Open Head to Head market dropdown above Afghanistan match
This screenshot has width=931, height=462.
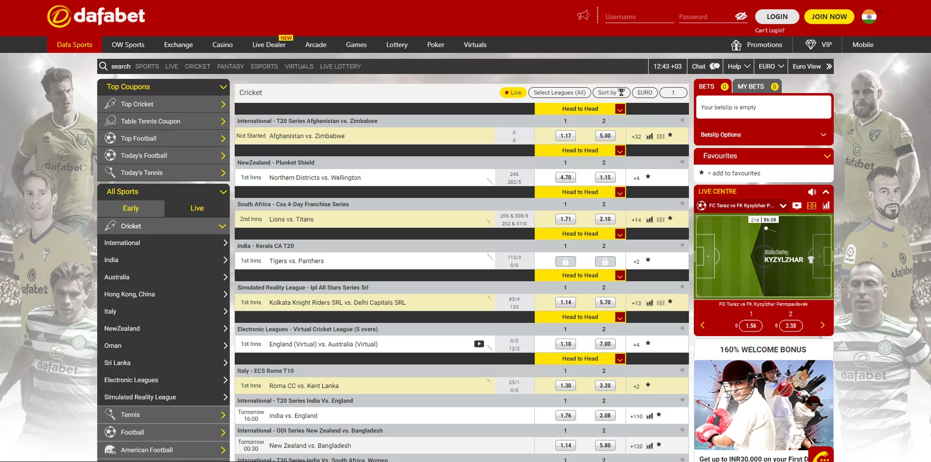click(x=620, y=109)
